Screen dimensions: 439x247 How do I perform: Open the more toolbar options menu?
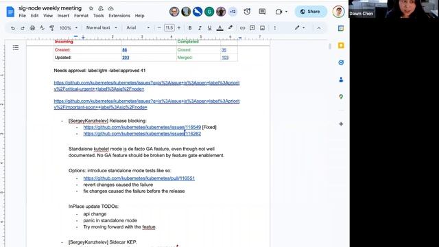coord(275,28)
